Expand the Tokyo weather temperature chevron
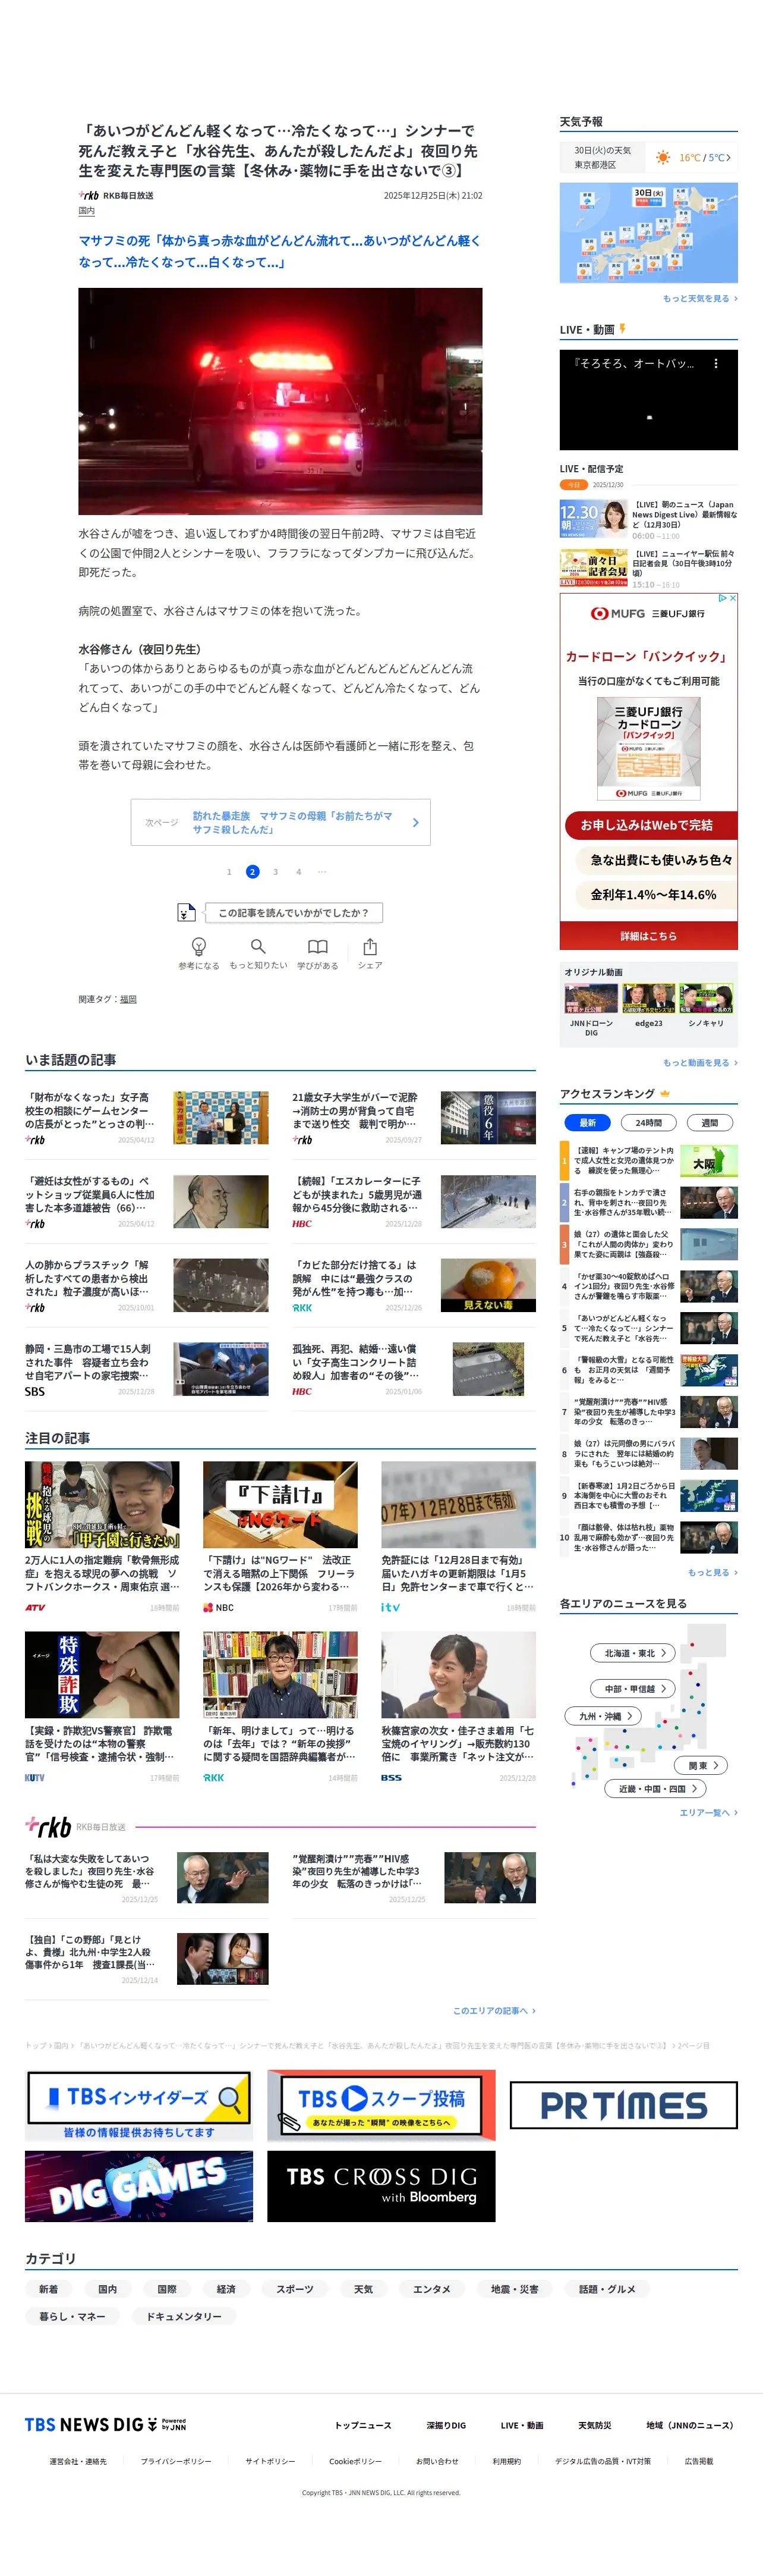This screenshot has height=2576, width=763. pyautogui.click(x=729, y=157)
